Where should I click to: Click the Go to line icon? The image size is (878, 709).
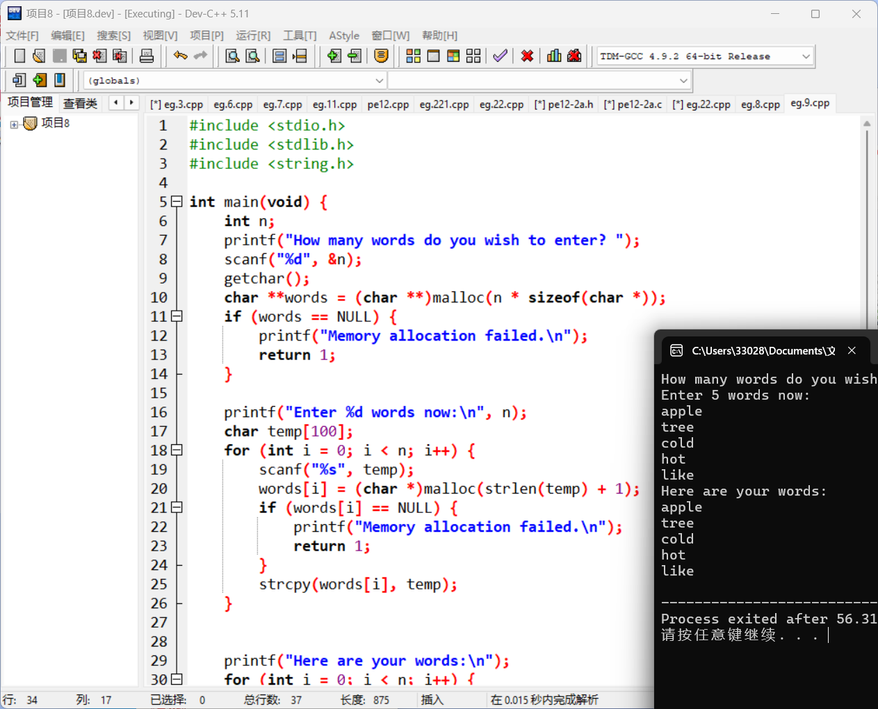pos(300,56)
